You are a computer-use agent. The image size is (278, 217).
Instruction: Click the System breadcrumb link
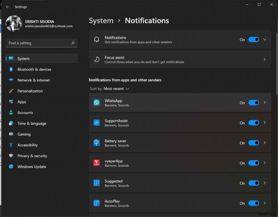click(101, 21)
